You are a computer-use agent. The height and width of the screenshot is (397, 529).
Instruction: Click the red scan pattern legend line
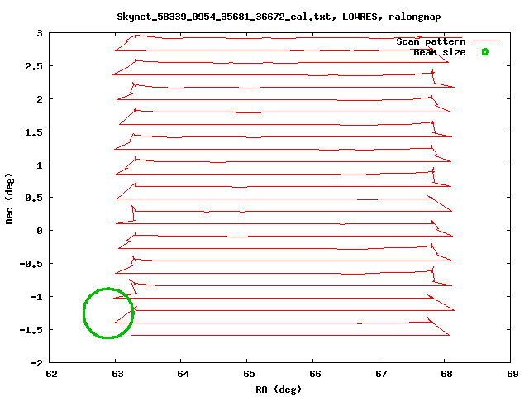(x=485, y=41)
